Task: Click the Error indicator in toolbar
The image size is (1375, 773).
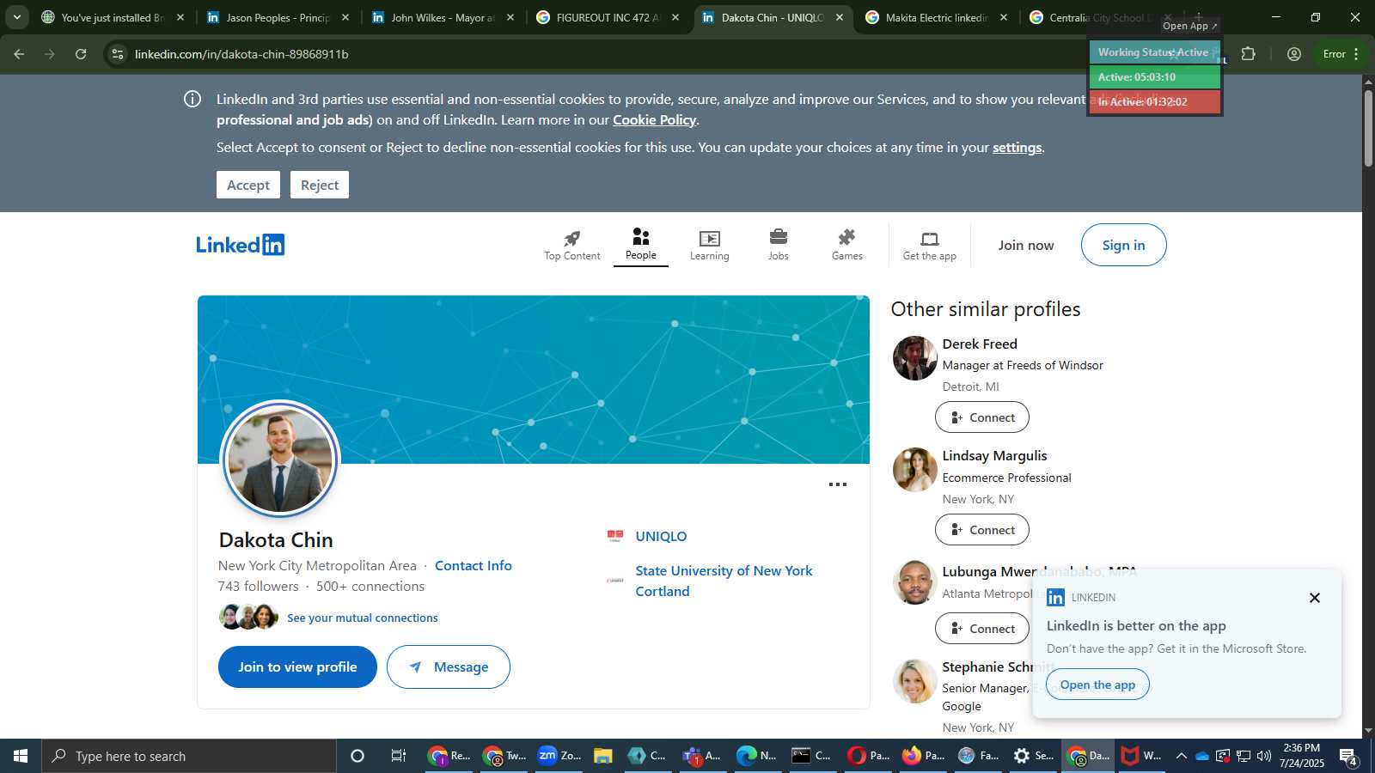Action: point(1335,54)
